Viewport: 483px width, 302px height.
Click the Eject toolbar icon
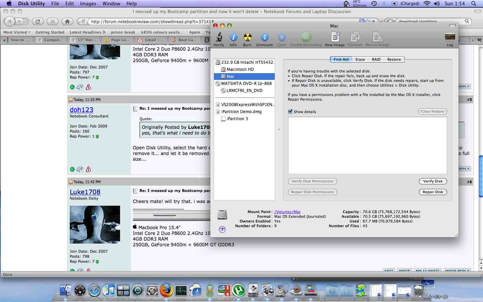(281, 37)
